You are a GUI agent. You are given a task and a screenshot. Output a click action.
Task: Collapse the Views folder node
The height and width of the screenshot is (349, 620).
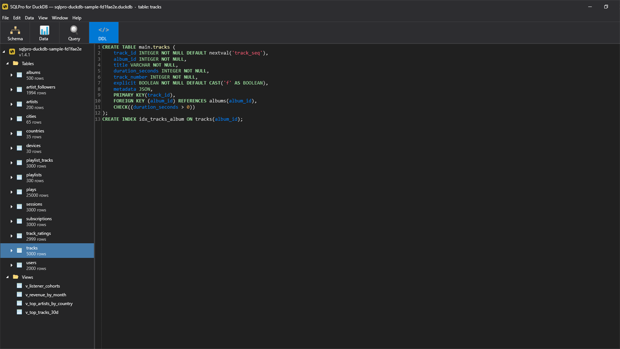click(x=7, y=277)
